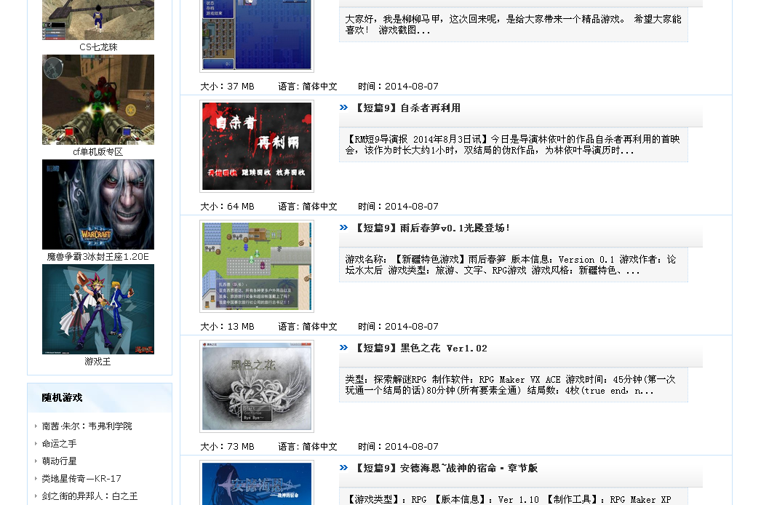Open the CS七龙珠 game thumbnail
This screenshot has height=505, width=761.
pyautogui.click(x=98, y=20)
